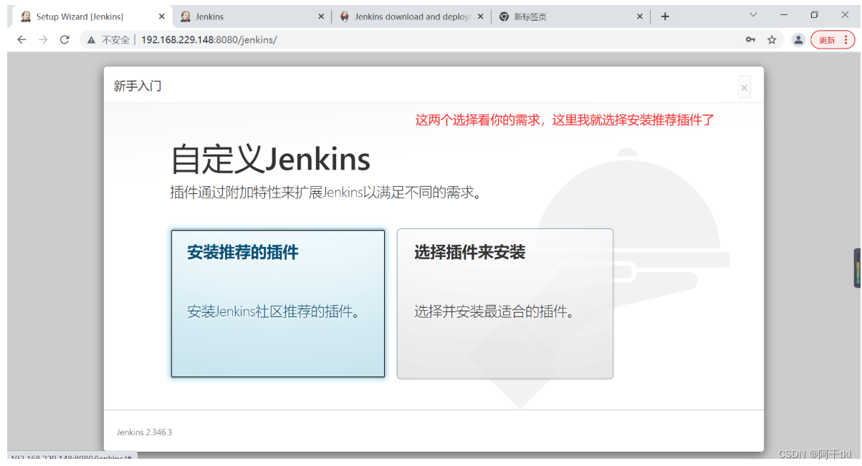Image resolution: width=862 pixels, height=466 pixels.
Task: Expand the tab search chevron
Action: click(x=753, y=15)
